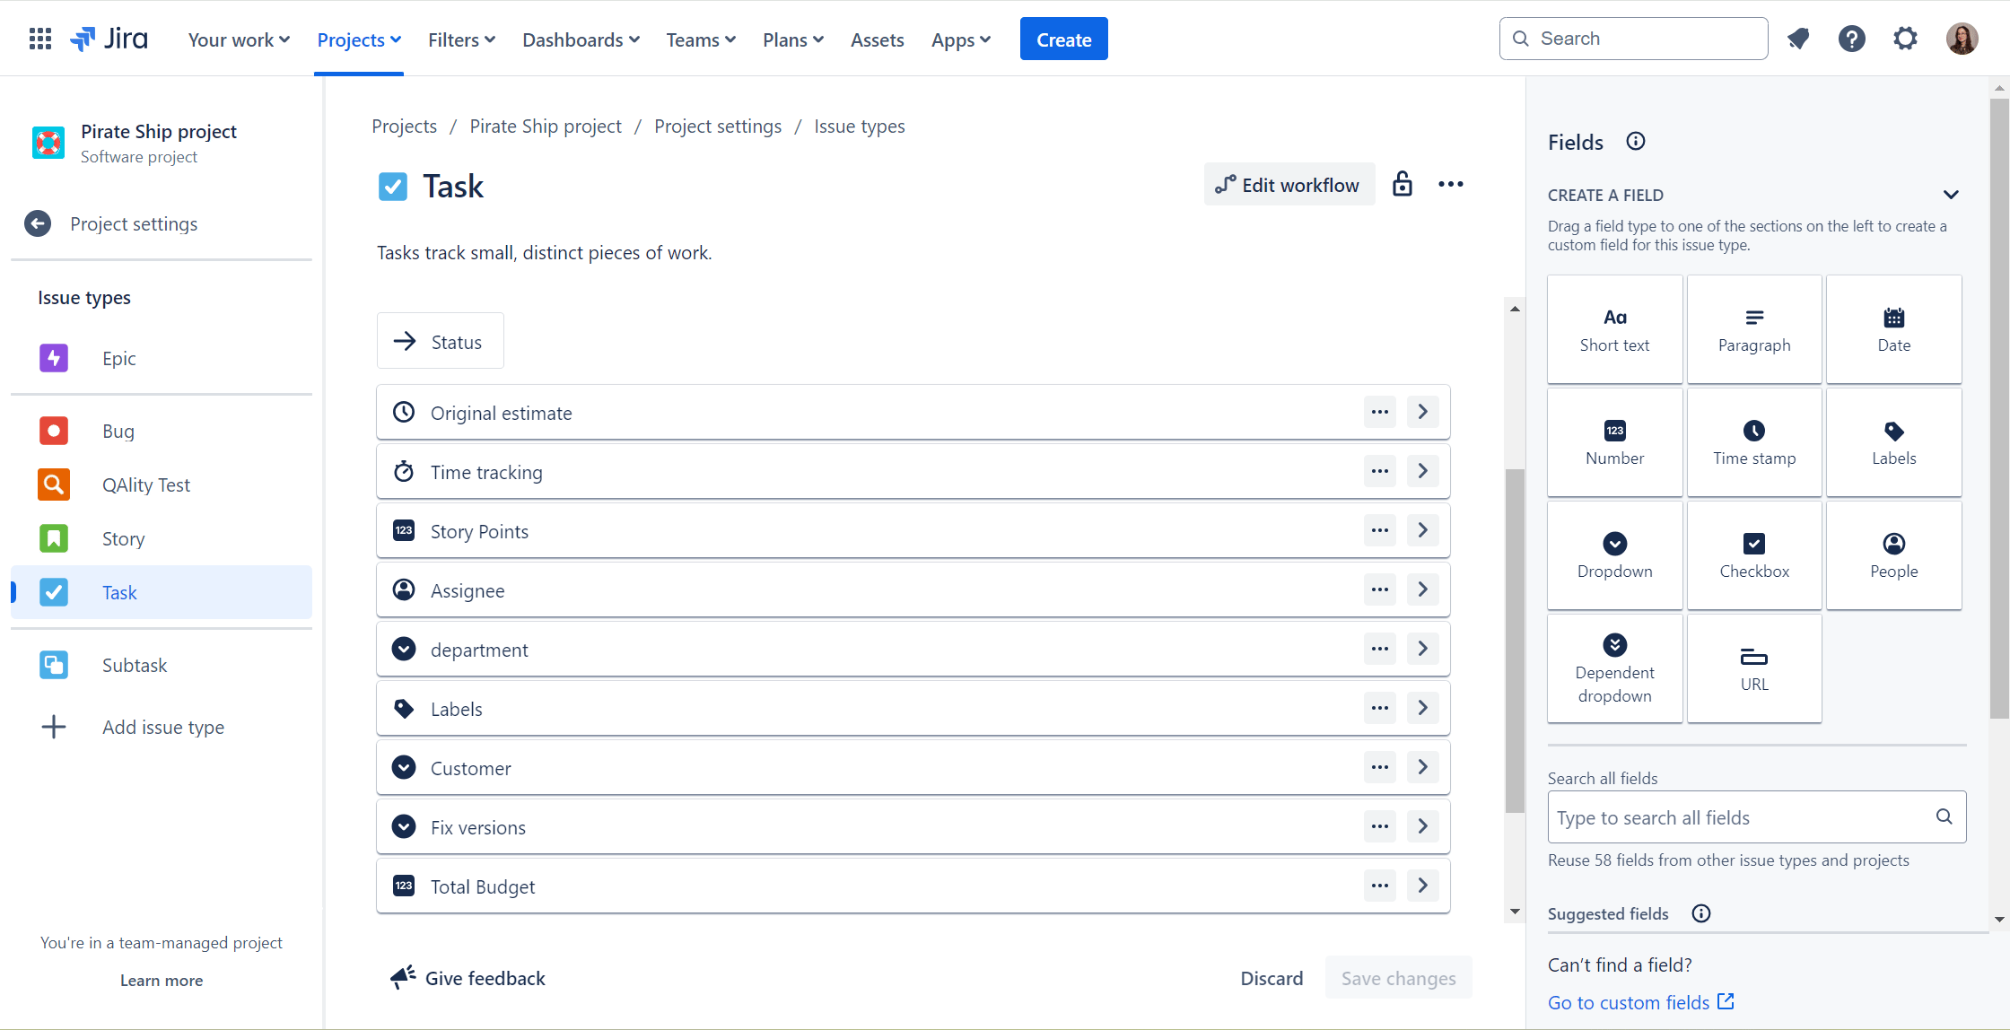Open the Apps menu
Screen dimensions: 2010x1030
961,39
